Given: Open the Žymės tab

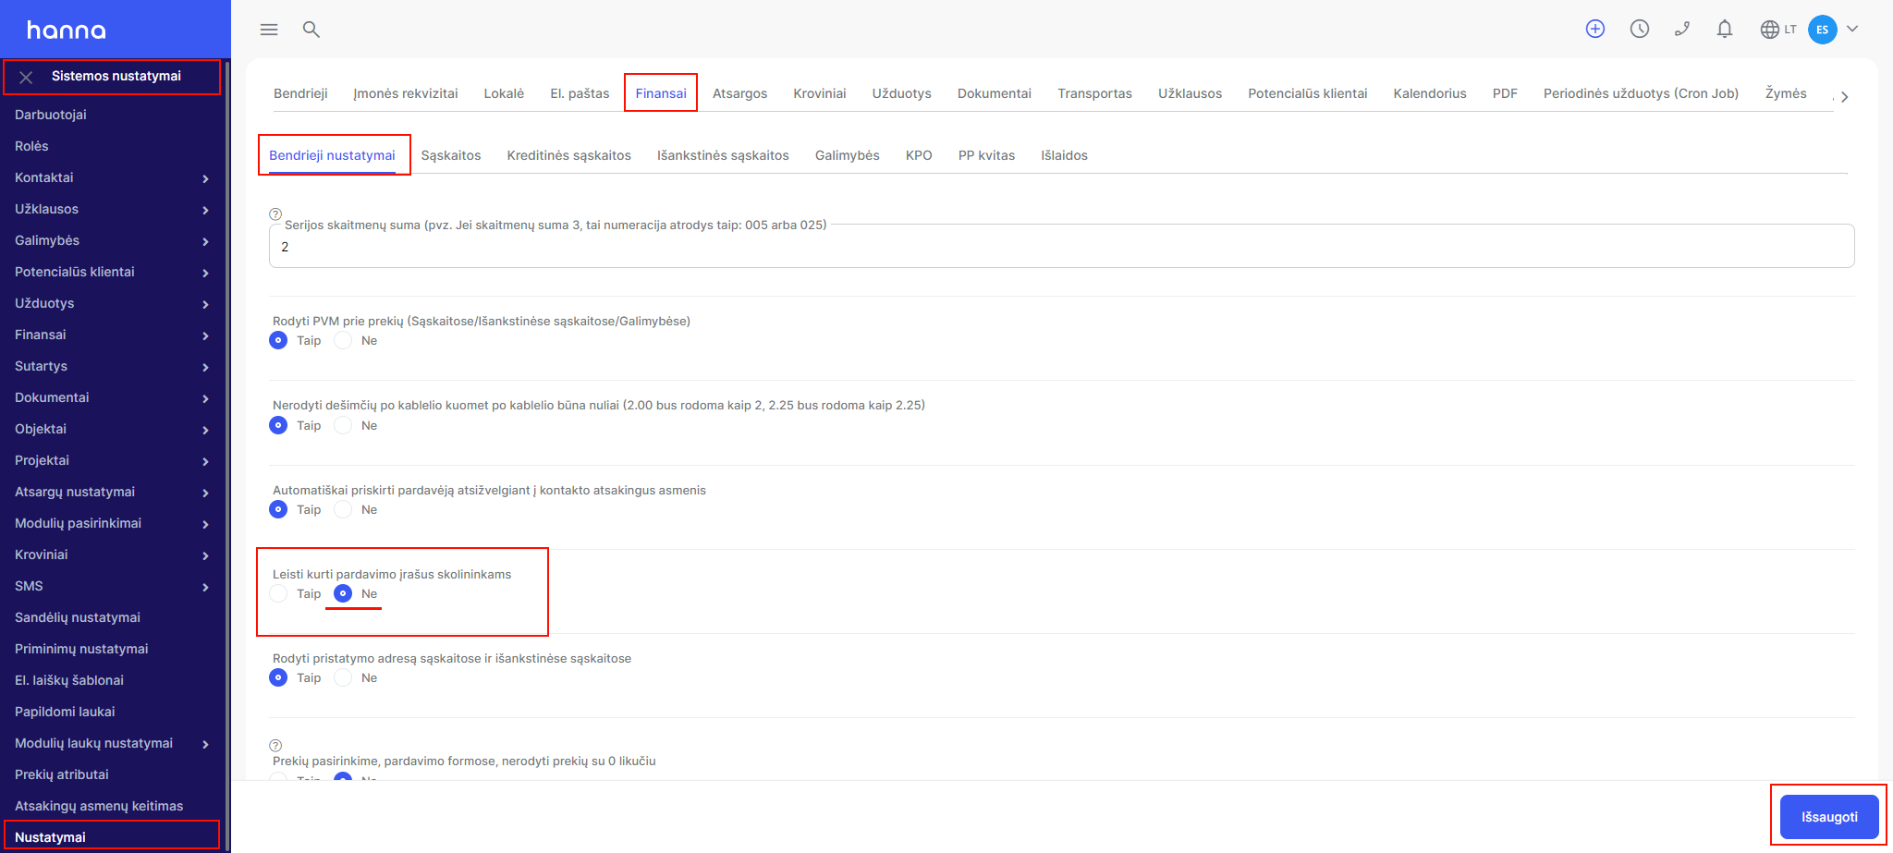Looking at the screenshot, I should point(1786,93).
